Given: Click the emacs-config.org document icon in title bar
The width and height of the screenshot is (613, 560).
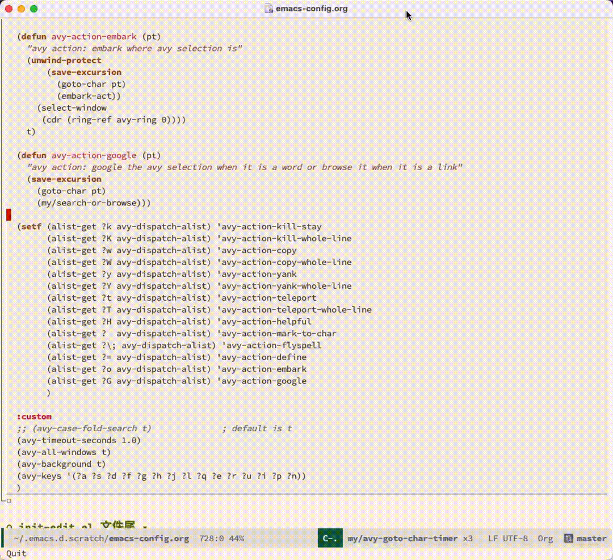Looking at the screenshot, I should point(268,9).
